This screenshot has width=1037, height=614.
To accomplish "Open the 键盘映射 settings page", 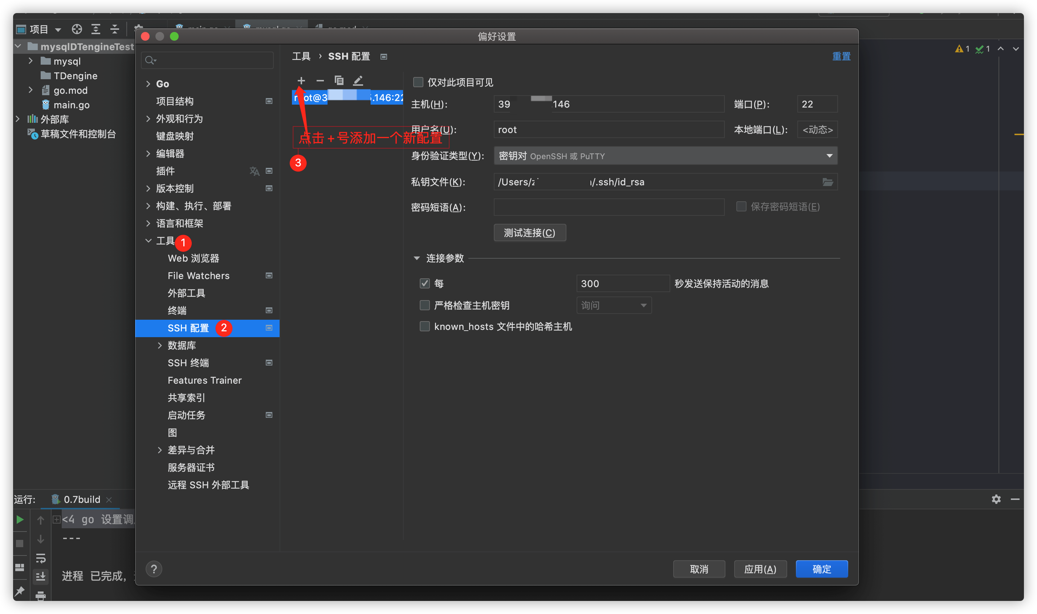I will (175, 136).
